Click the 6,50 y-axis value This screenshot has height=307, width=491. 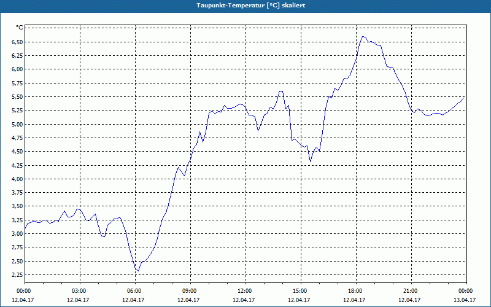[x=17, y=42]
